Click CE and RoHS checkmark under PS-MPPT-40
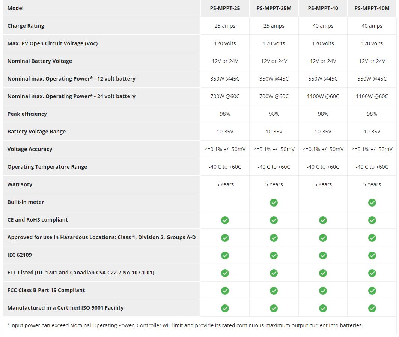This screenshot has width=399, height=337. (323, 220)
